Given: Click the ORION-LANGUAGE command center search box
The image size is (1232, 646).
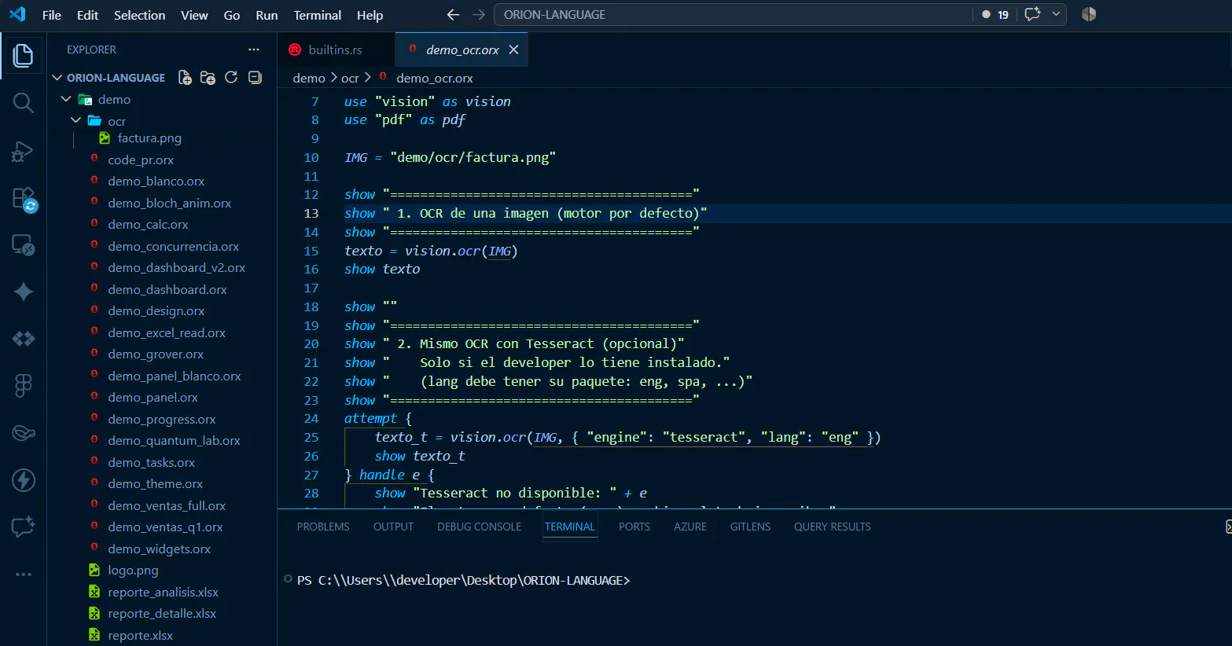Looking at the screenshot, I should point(733,14).
